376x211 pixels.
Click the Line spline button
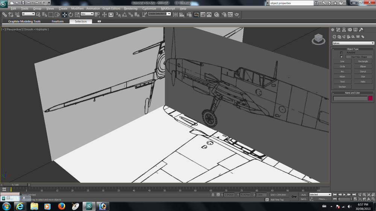coord(342,61)
